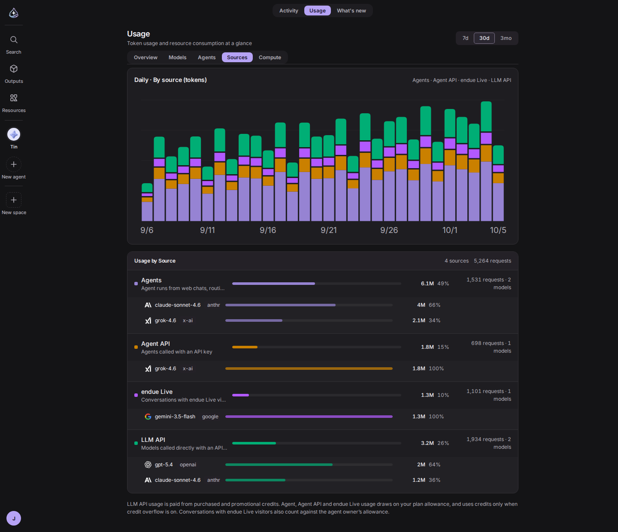This screenshot has width=618, height=532.
Task: Open the Resources grid icon
Action: pos(14,98)
